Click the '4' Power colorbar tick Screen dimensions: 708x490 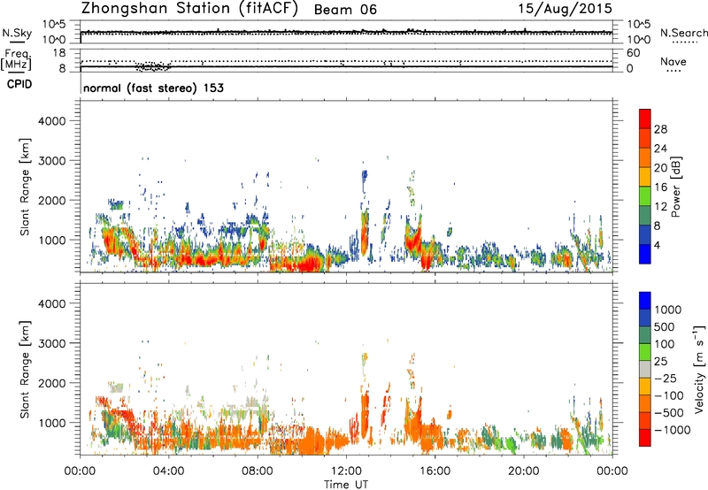point(658,246)
